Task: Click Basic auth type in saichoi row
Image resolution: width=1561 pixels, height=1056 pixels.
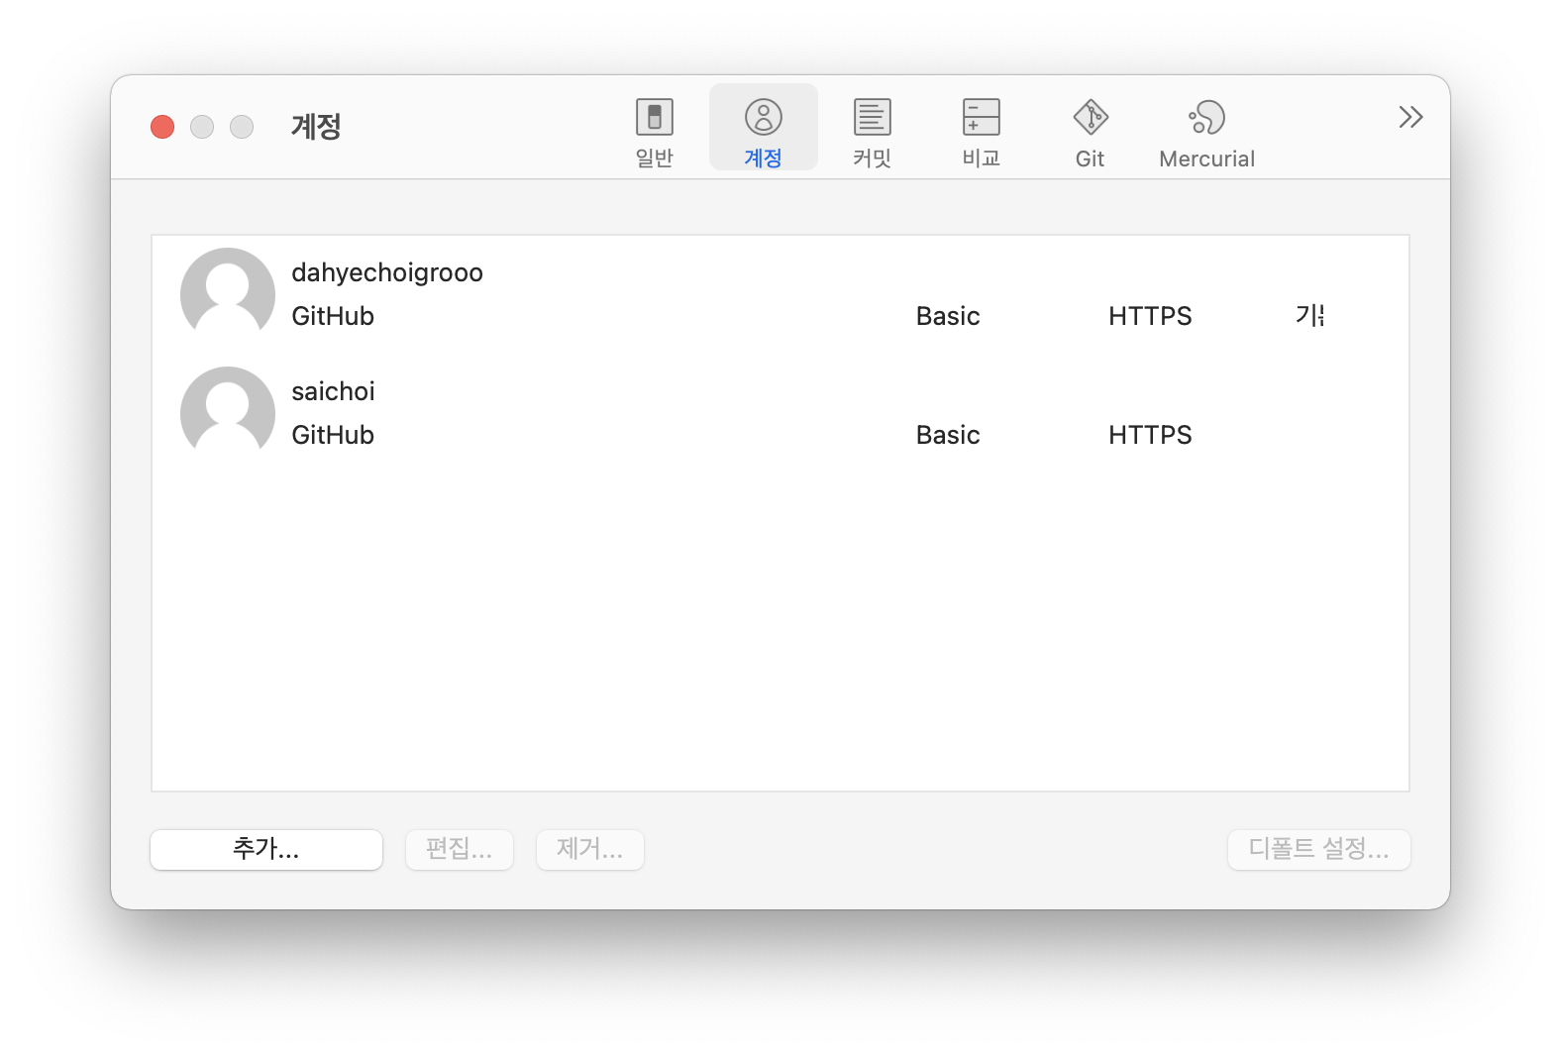Action: [948, 435]
